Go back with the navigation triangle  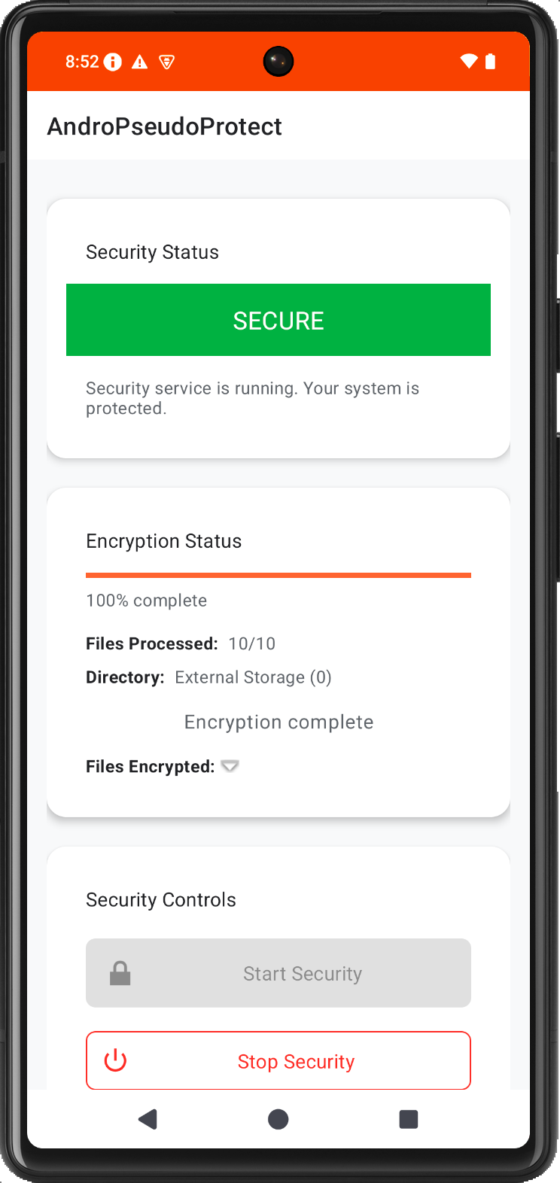pyautogui.click(x=148, y=1119)
